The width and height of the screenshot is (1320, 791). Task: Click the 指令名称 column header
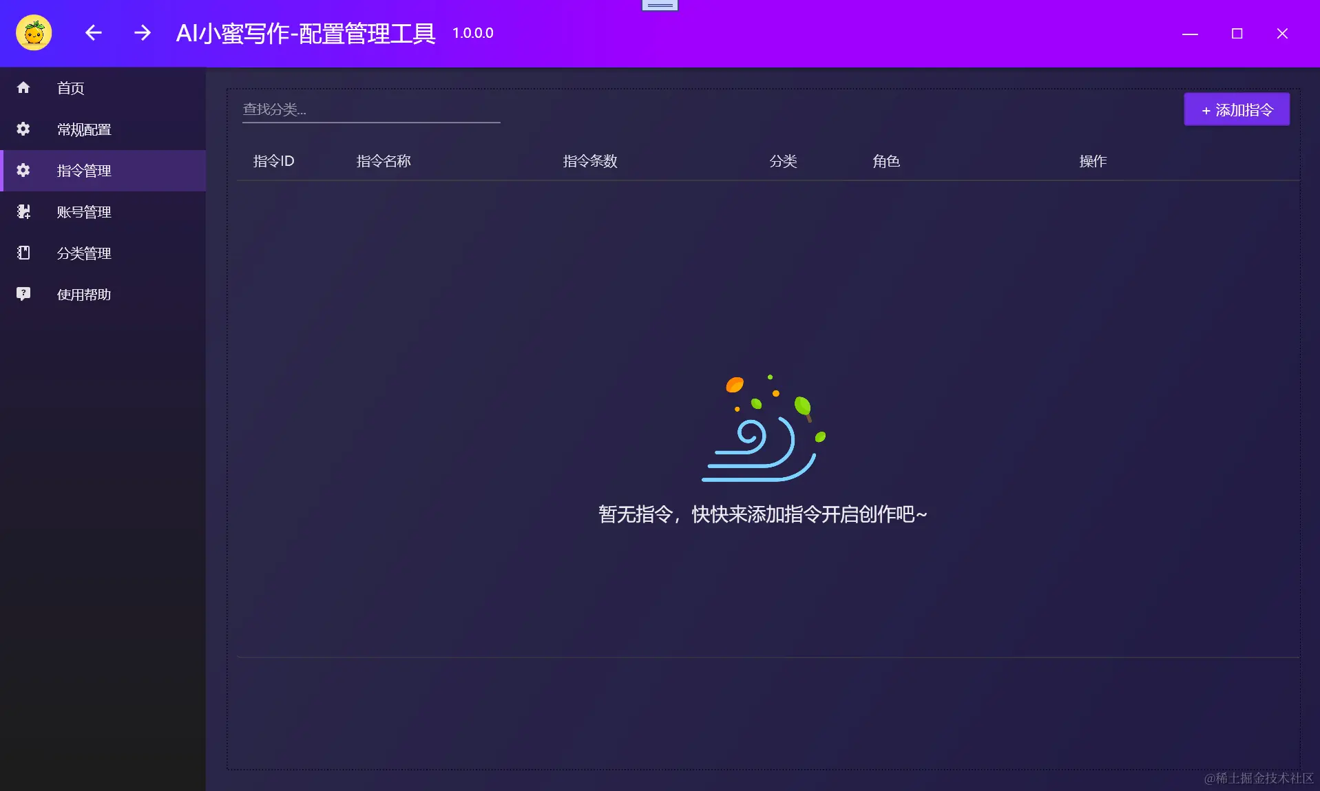pos(384,161)
